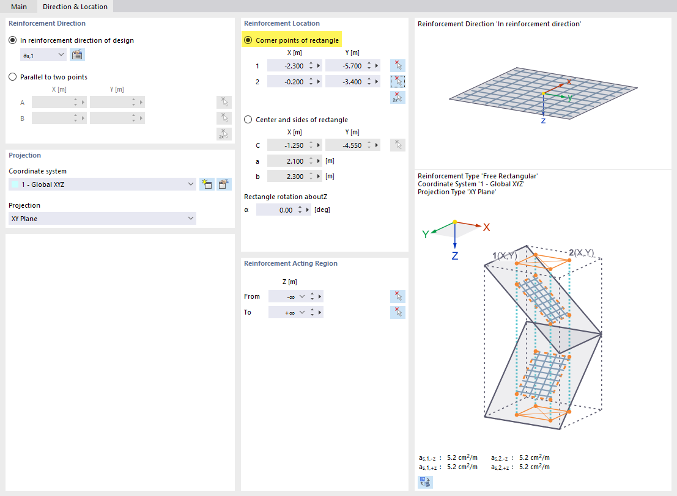The width and height of the screenshot is (677, 496).
Task: Pick point A graphically icon
Action: (224, 102)
